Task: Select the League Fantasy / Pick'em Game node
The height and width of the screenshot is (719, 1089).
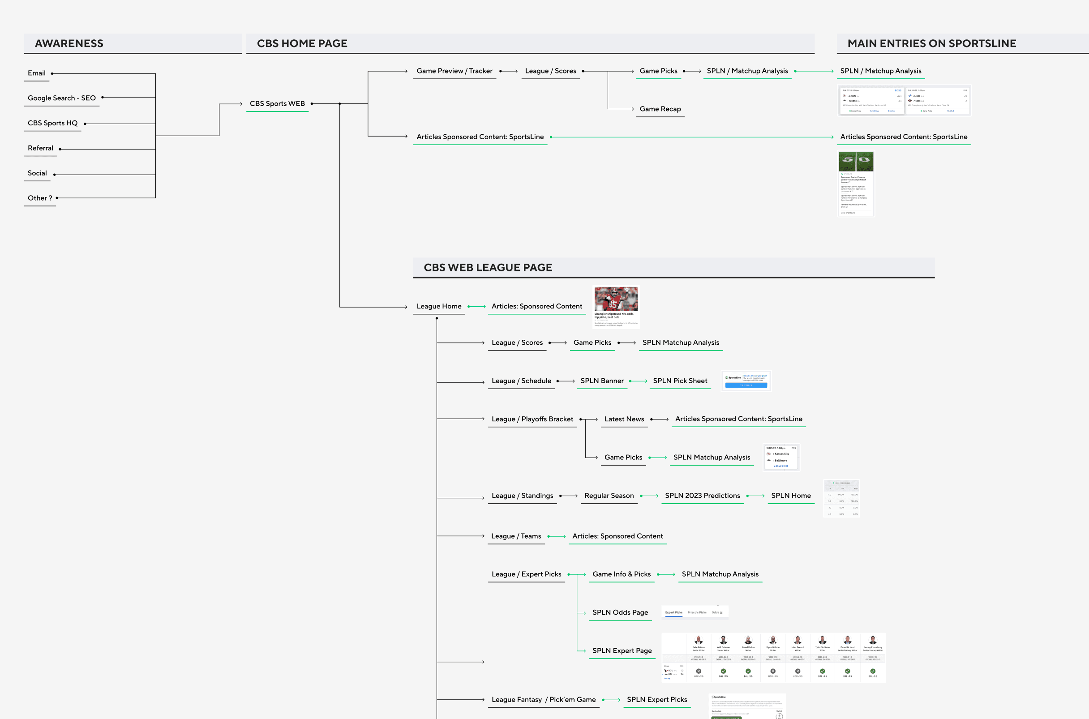Action: pyautogui.click(x=543, y=700)
